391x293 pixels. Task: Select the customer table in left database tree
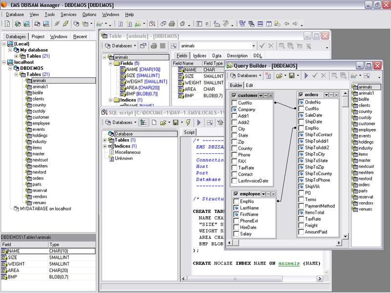point(41,117)
